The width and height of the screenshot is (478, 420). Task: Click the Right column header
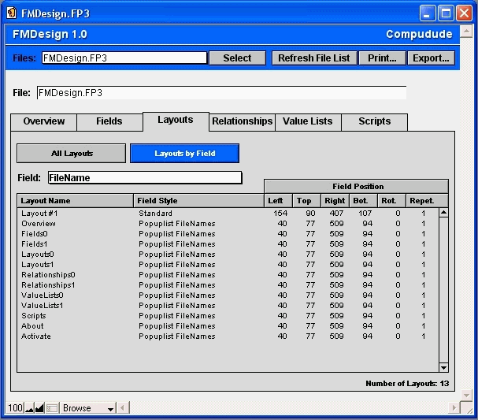335,201
